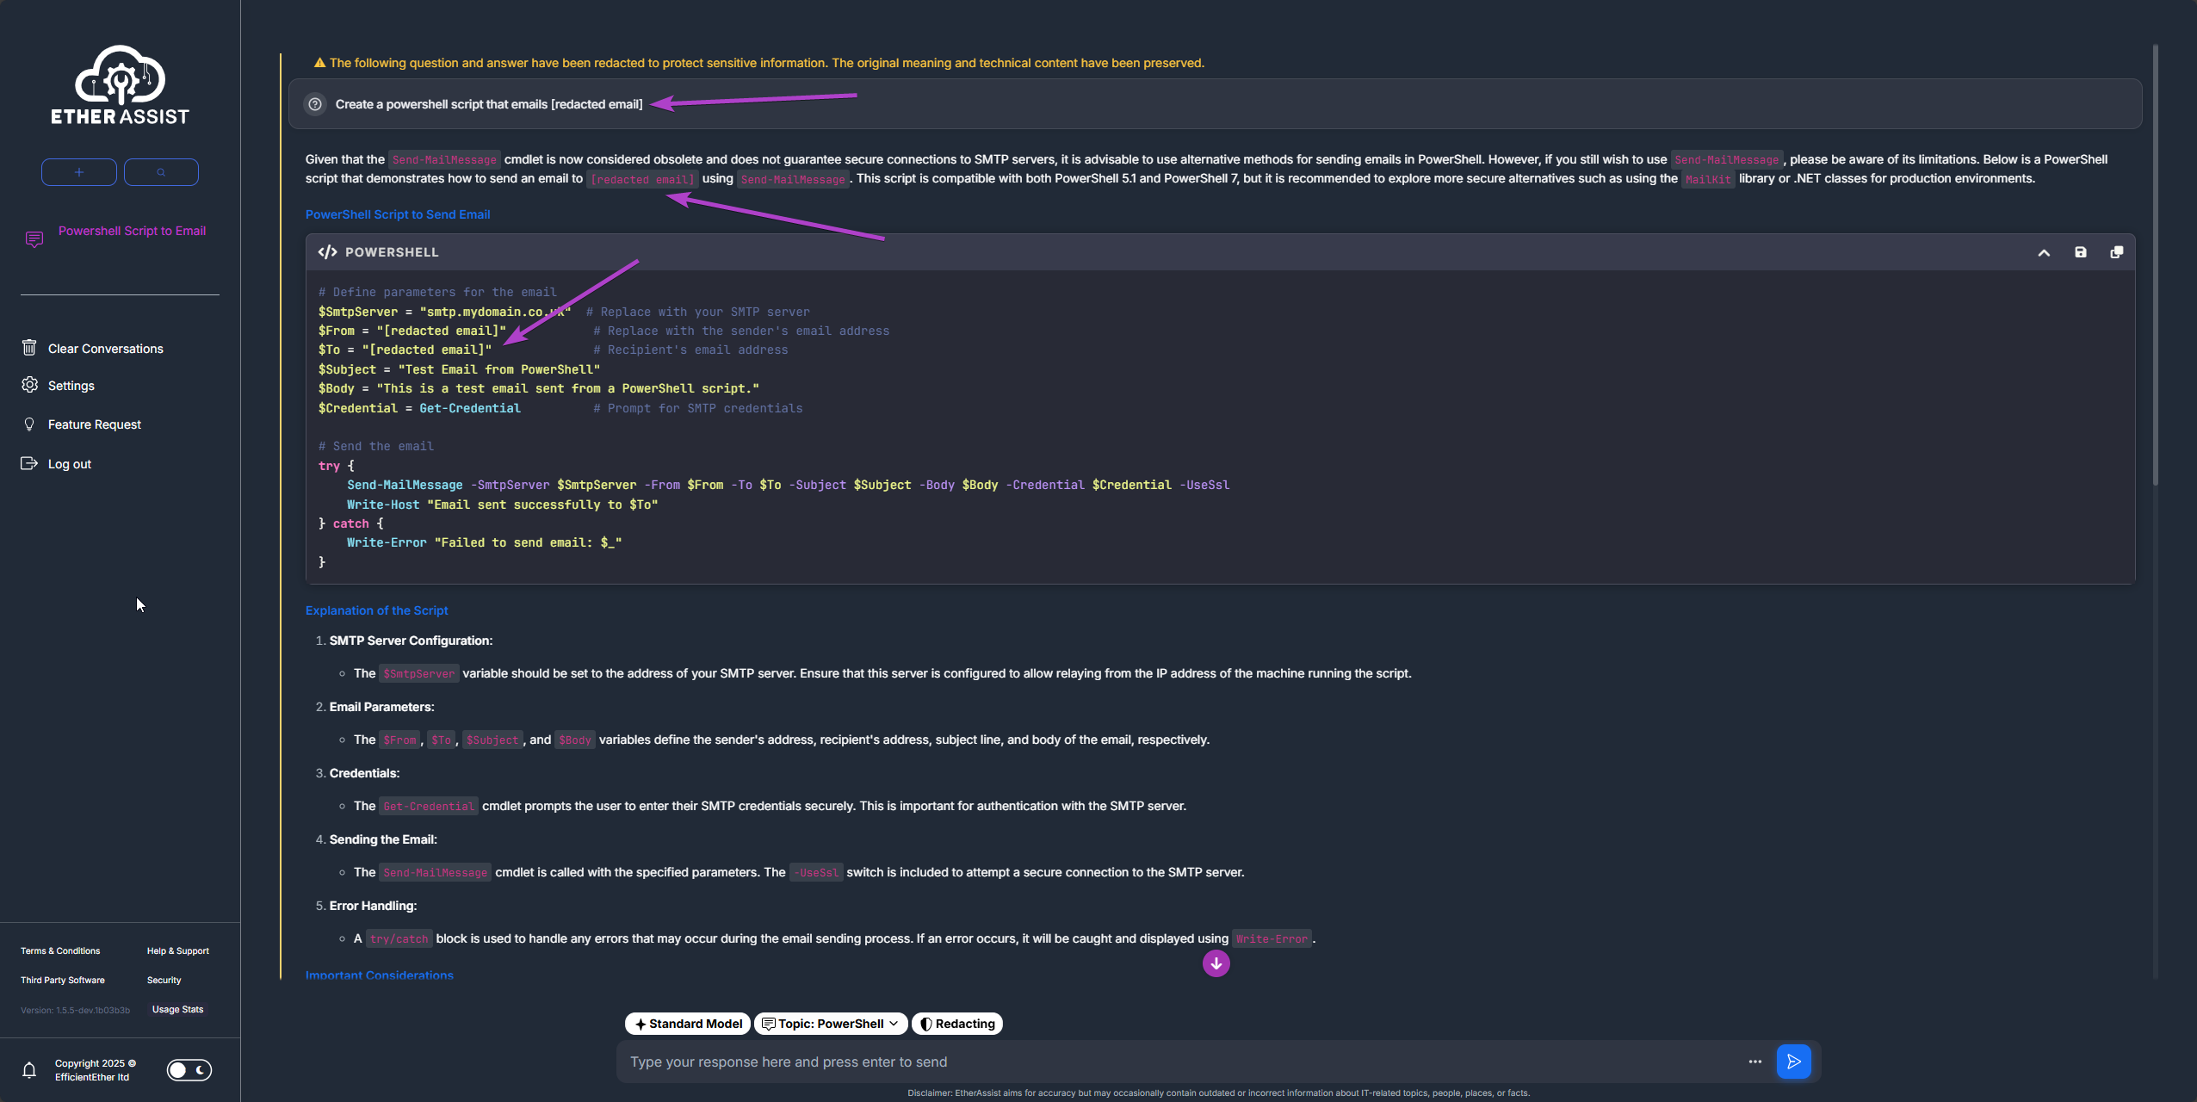Image resolution: width=2197 pixels, height=1102 pixels.
Task: Send the message with the arrow button
Action: [x=1794, y=1062]
